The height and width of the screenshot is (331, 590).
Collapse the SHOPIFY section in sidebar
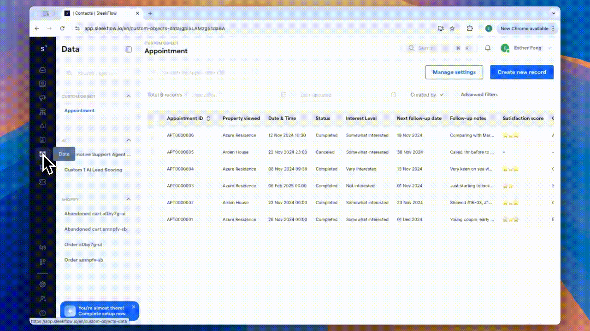click(x=128, y=199)
